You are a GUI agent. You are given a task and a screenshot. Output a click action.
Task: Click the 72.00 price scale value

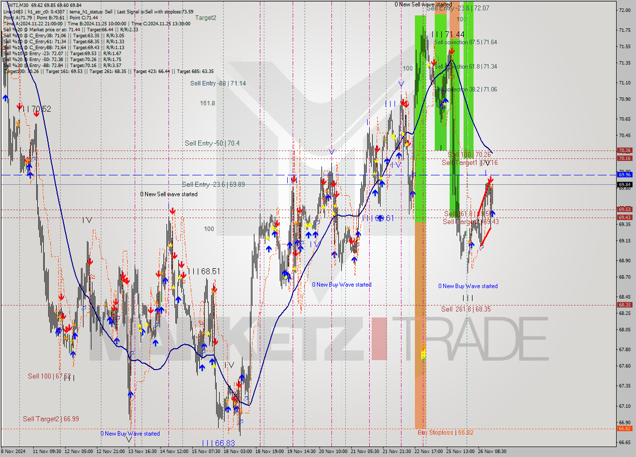coord(625,10)
